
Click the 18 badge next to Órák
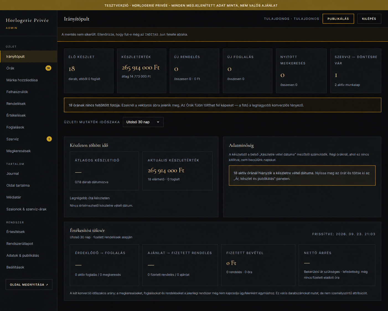pyautogui.click(x=48, y=68)
